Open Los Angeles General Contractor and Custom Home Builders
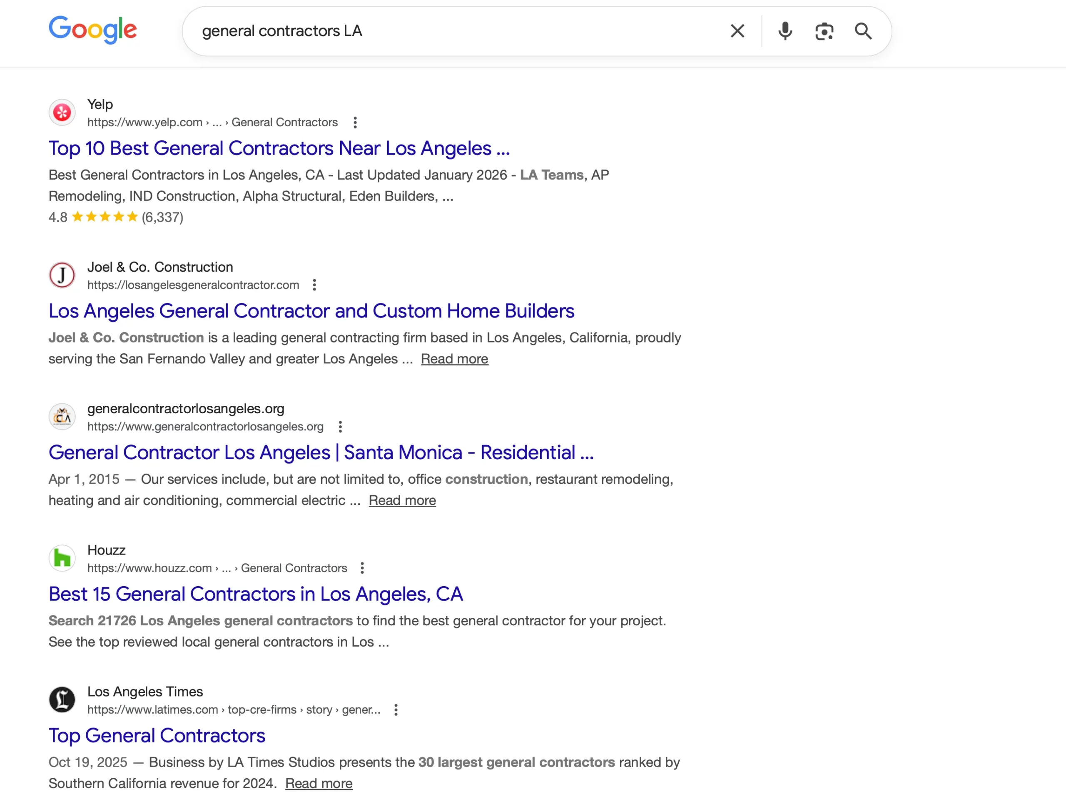1066x792 pixels. 311,311
